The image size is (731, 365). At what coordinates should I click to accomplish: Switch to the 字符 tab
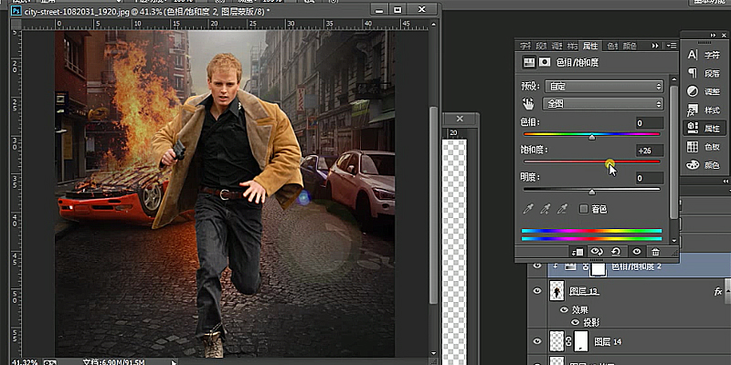pos(525,46)
